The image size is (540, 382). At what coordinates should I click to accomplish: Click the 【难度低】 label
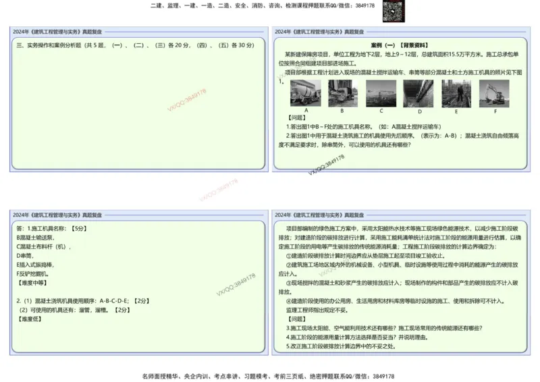click(x=28, y=319)
